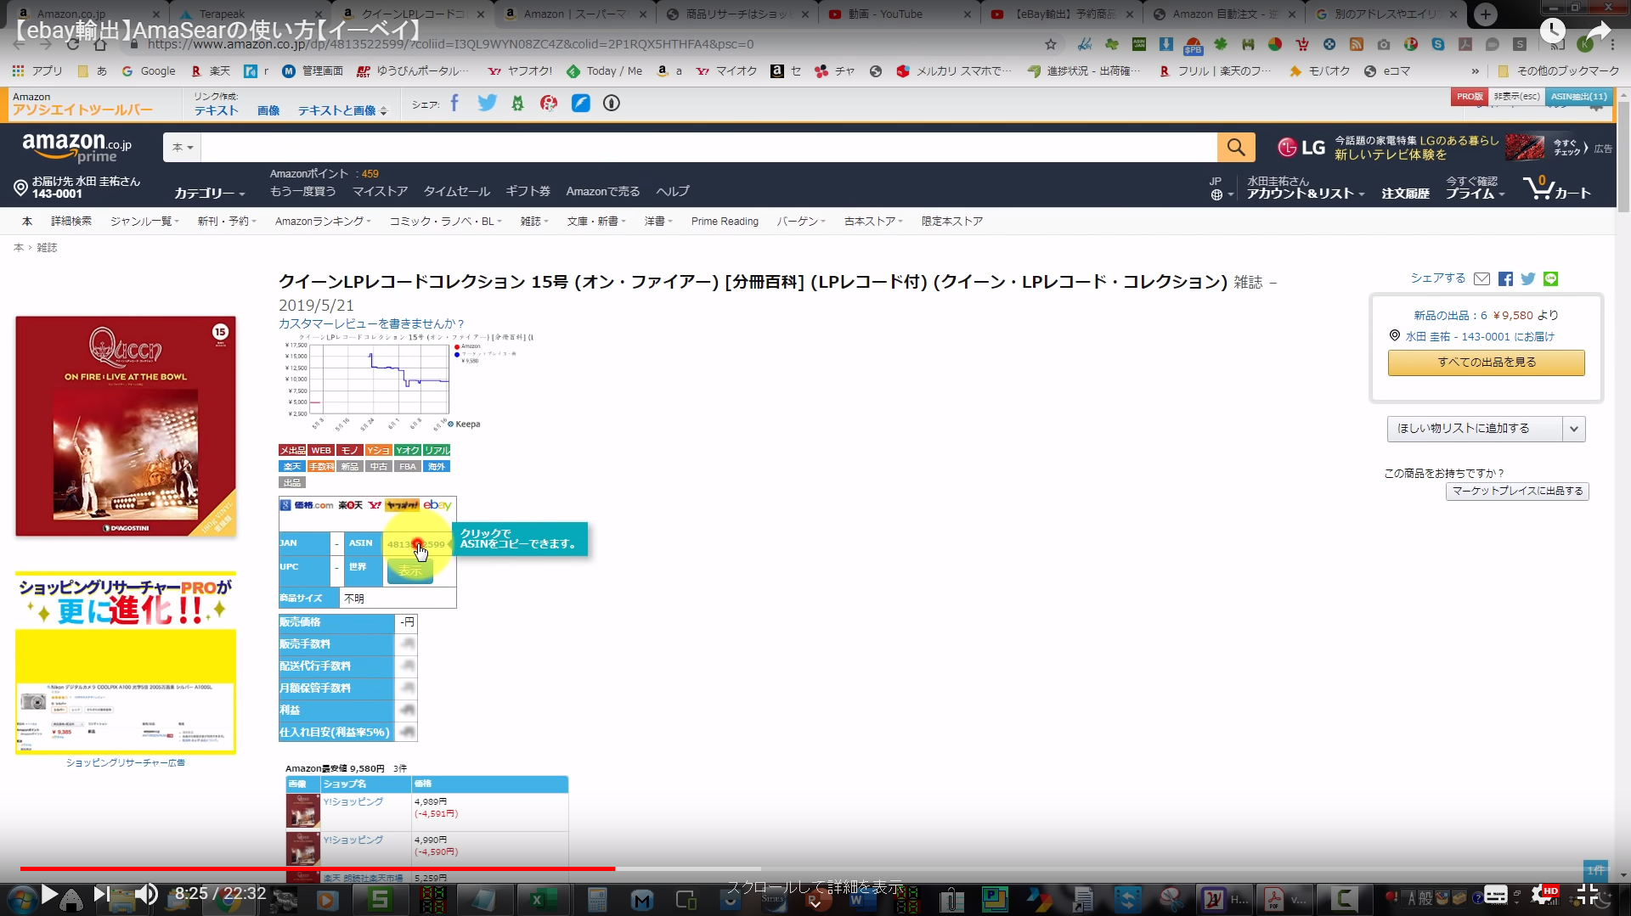This screenshot has height=916, width=1631.
Task: Click the share arrow icon on video
Action: tap(1599, 31)
